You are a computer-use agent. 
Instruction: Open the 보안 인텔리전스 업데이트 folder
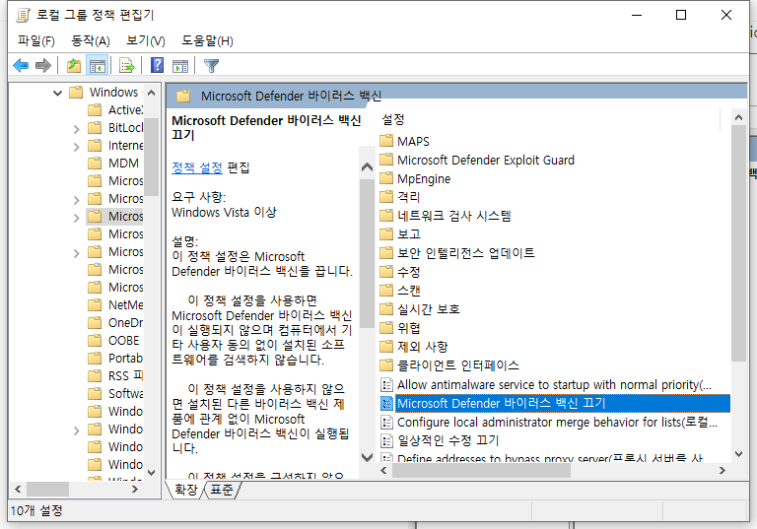click(x=457, y=253)
